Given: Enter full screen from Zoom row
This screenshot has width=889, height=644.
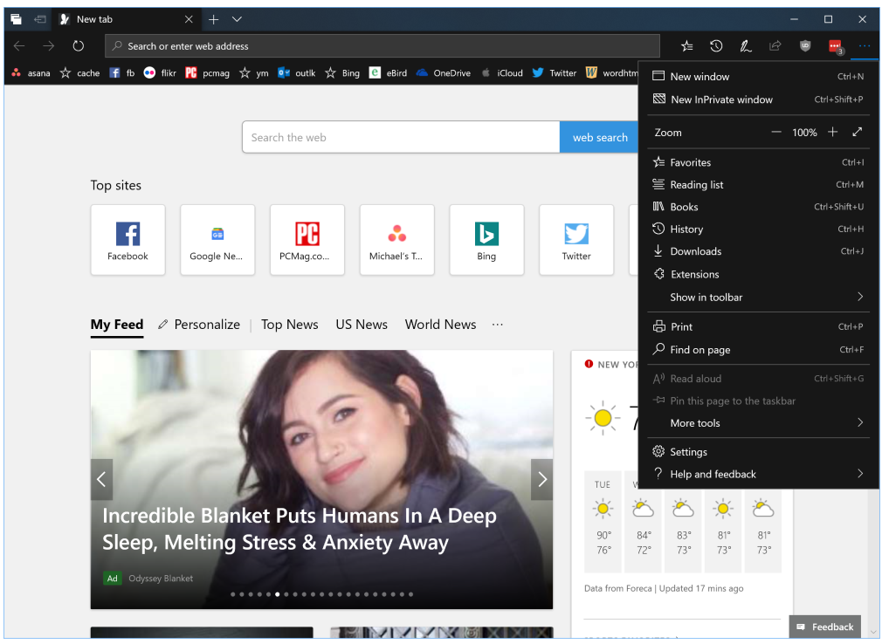Looking at the screenshot, I should pos(858,132).
